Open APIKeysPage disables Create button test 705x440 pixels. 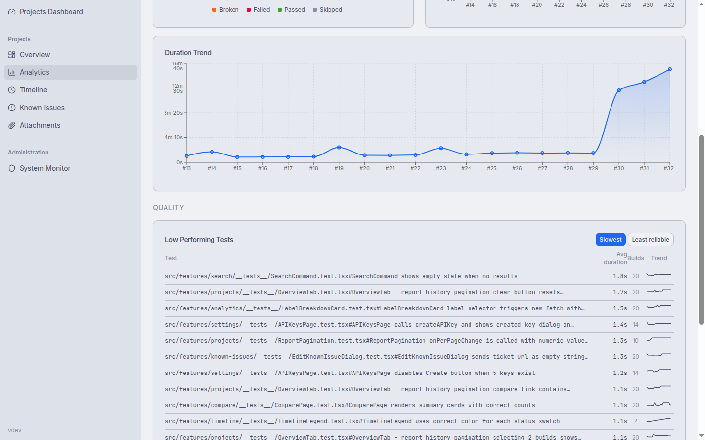419,373
